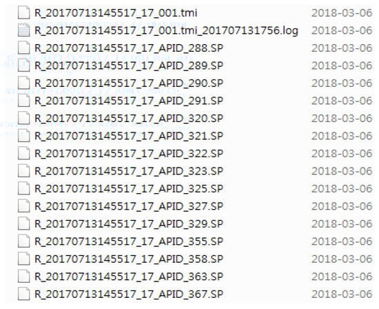Select file R_20170713145517_17_APID_289.SP
The height and width of the screenshot is (309, 379).
pos(129,66)
